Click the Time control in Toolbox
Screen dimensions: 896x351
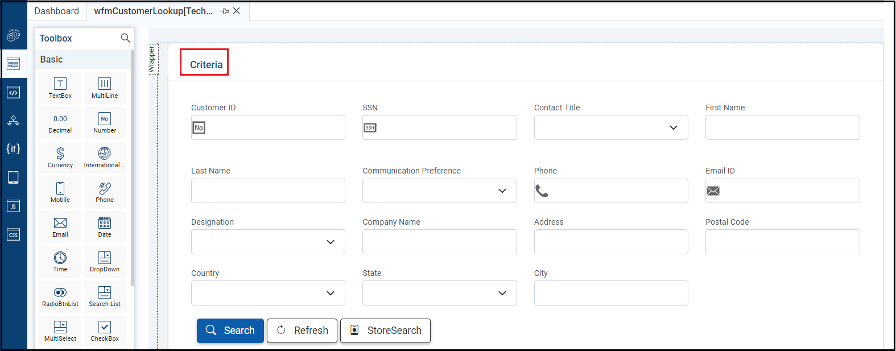(x=60, y=261)
